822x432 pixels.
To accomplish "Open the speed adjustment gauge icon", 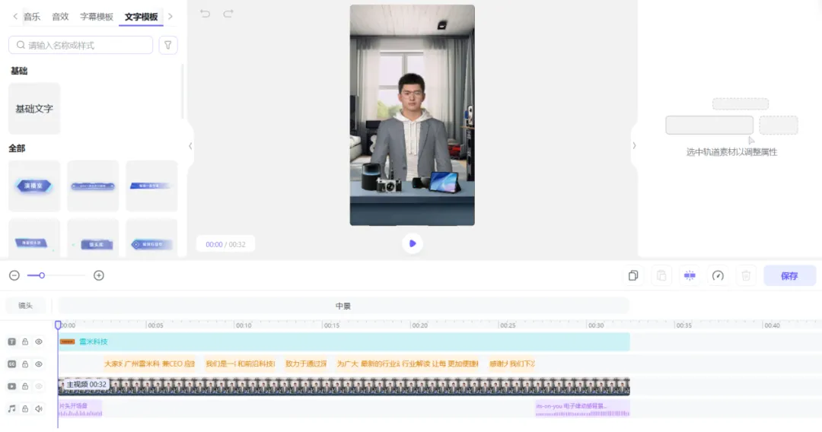I will point(718,275).
